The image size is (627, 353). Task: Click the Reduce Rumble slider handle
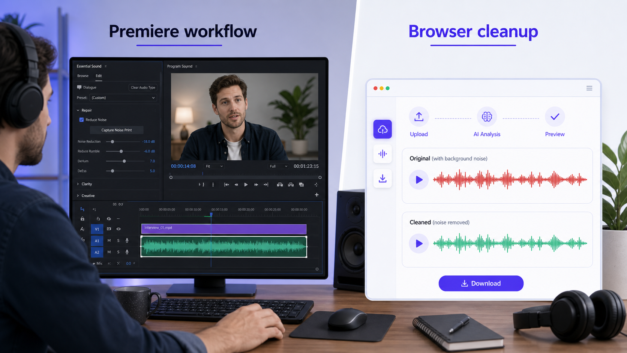(121, 151)
